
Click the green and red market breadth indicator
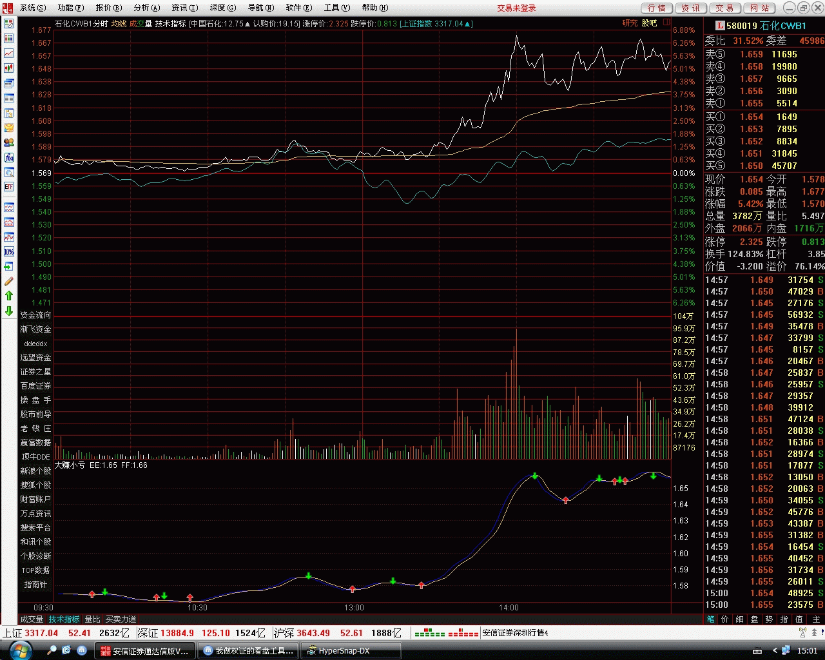pos(445,634)
